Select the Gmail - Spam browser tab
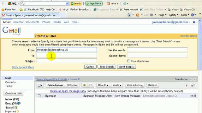Screen dimensions: 202x113 point(31,15)
